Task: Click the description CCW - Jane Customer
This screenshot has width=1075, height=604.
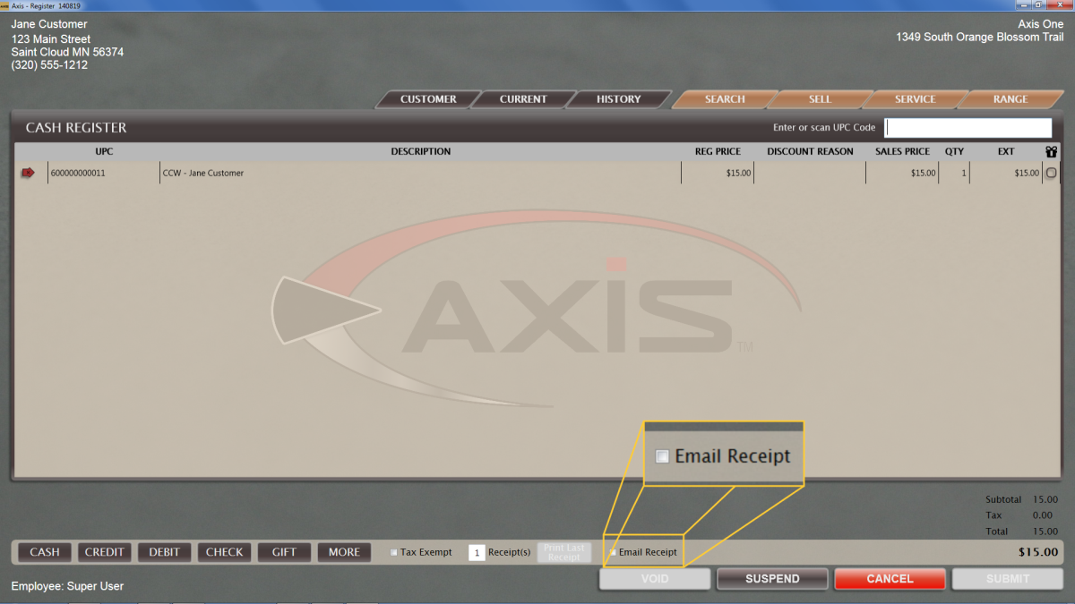Action: (203, 173)
